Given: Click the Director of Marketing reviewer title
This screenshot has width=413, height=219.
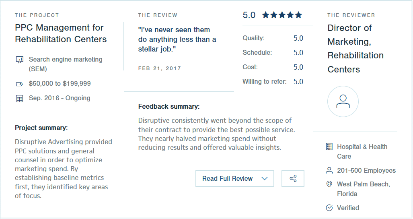Looking at the screenshot, I should pos(355,48).
